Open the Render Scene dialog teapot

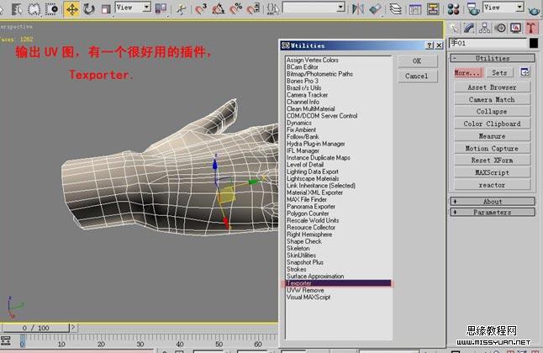(x=472, y=8)
